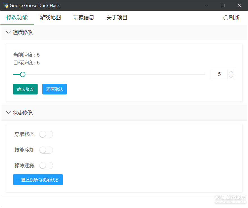Screen dimensions: 248x208
Task: Click the app icon in title bar
Action: [x=6, y=5]
